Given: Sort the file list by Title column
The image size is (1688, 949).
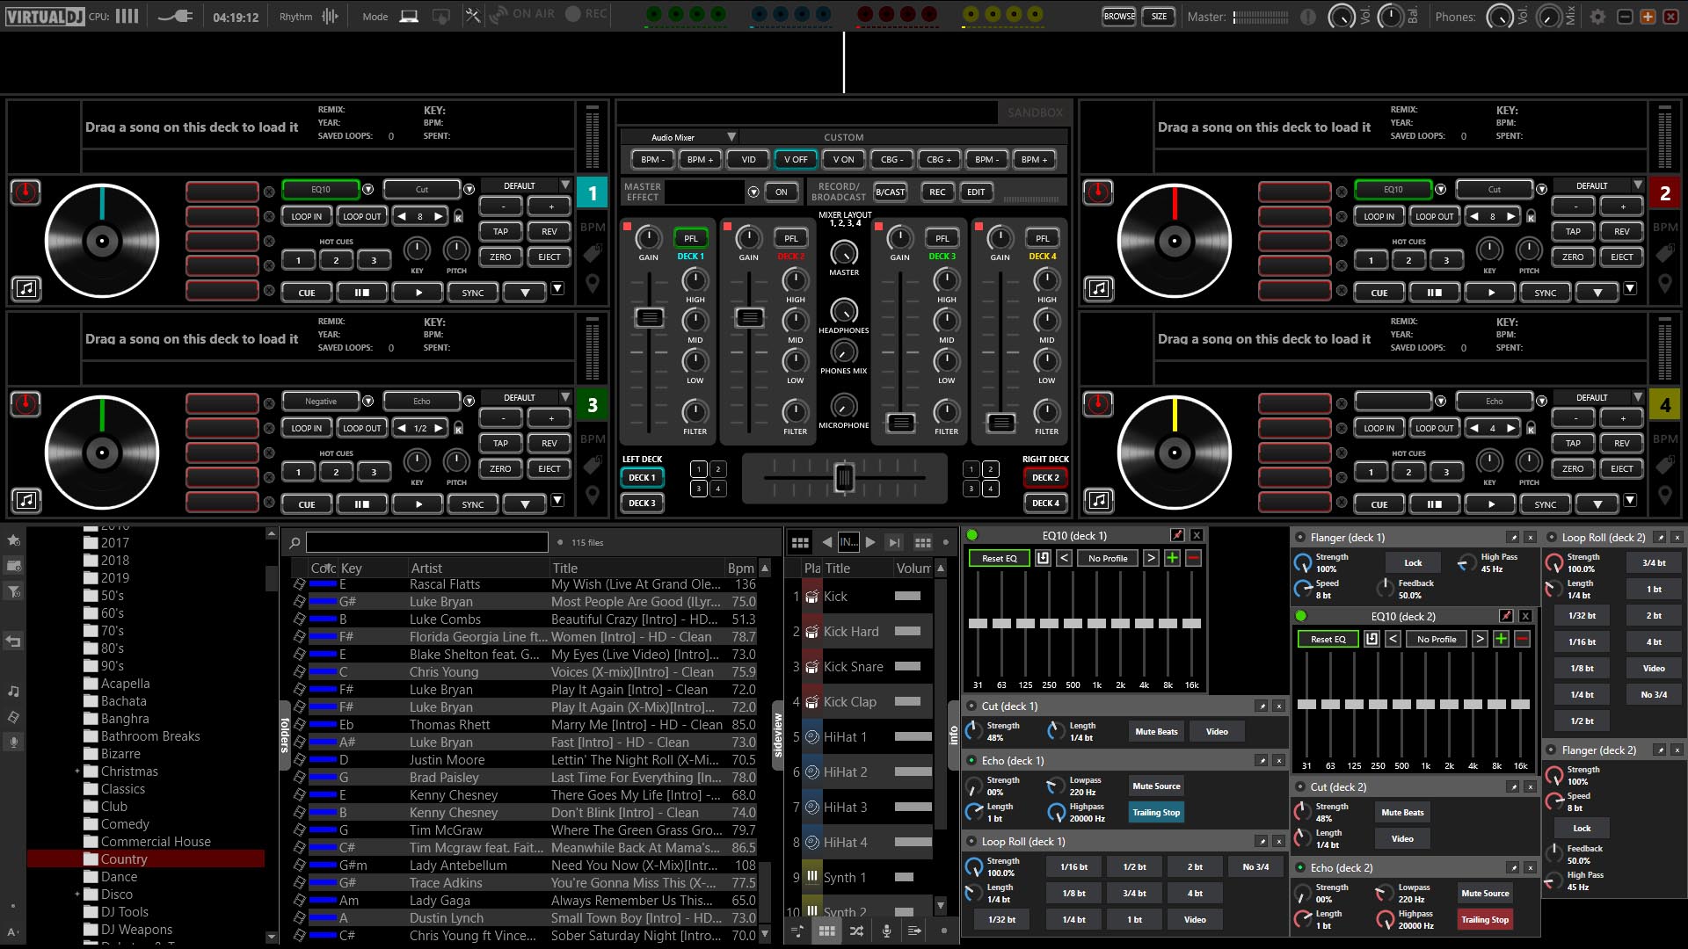Looking at the screenshot, I should click(x=637, y=568).
